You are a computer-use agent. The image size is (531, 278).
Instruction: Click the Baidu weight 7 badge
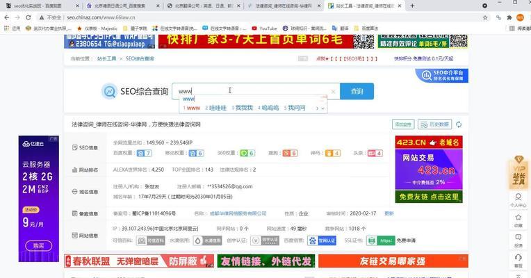145,153
